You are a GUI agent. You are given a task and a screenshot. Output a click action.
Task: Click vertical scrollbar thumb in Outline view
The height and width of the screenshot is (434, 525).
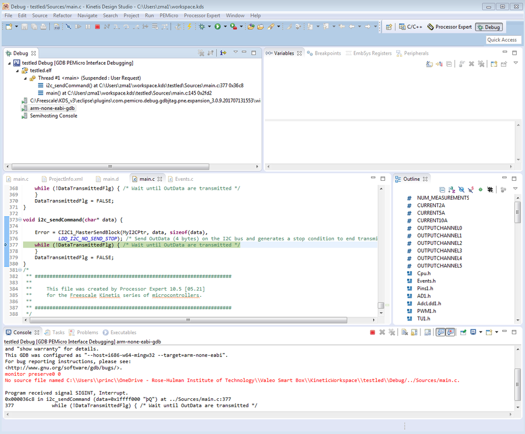pyautogui.click(x=518, y=212)
